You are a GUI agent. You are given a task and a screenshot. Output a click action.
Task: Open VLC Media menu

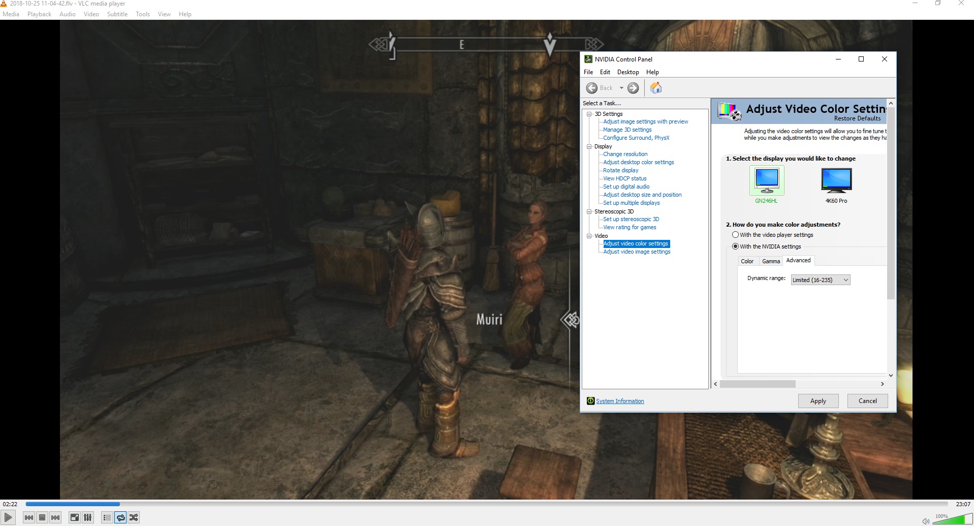(11, 14)
